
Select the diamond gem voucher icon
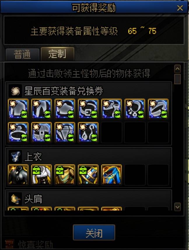(65, 132)
